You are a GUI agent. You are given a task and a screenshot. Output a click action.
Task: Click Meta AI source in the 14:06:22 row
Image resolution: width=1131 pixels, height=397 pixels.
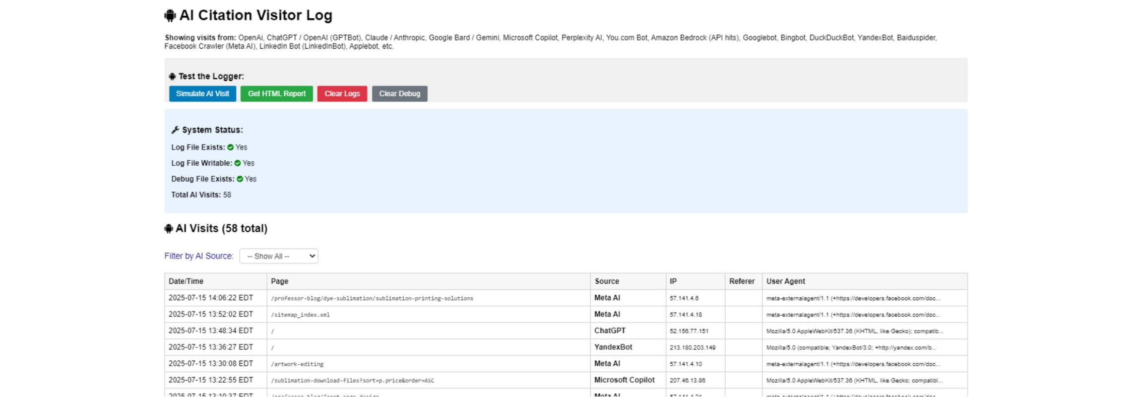pyautogui.click(x=607, y=298)
